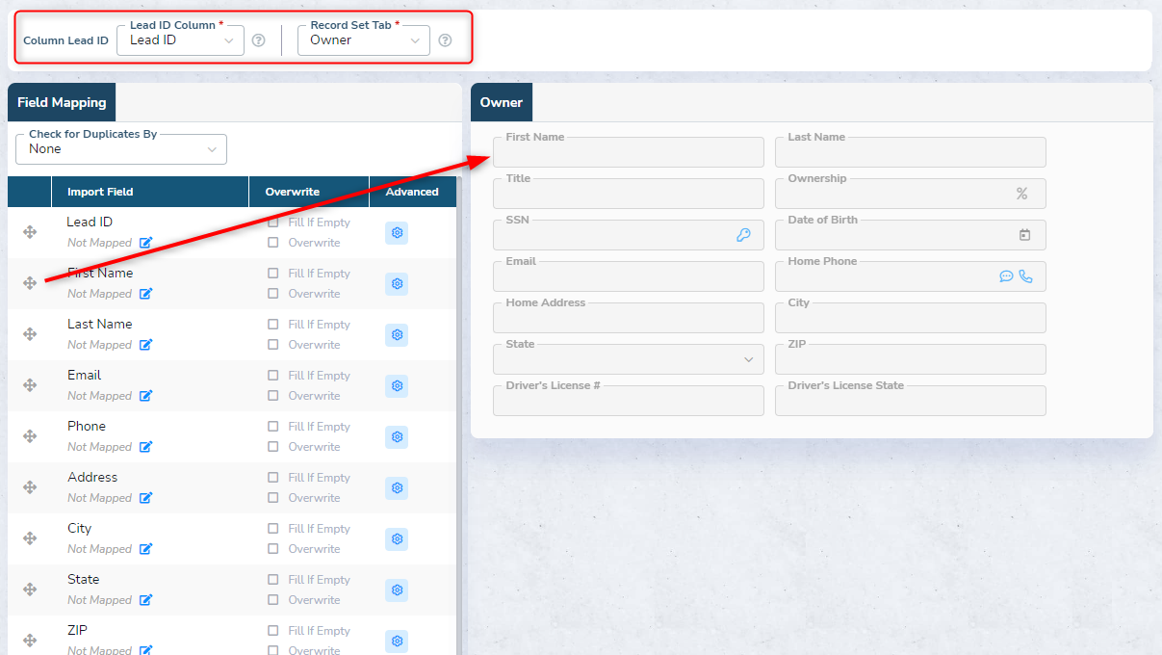Enable Fill If Empty for Lead ID
This screenshot has height=655, width=1162.
pyautogui.click(x=273, y=223)
